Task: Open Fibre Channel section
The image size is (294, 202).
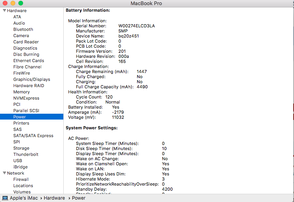Action: (27, 67)
